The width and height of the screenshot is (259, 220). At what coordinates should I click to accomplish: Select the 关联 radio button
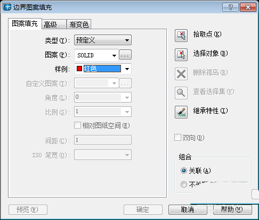184,171
